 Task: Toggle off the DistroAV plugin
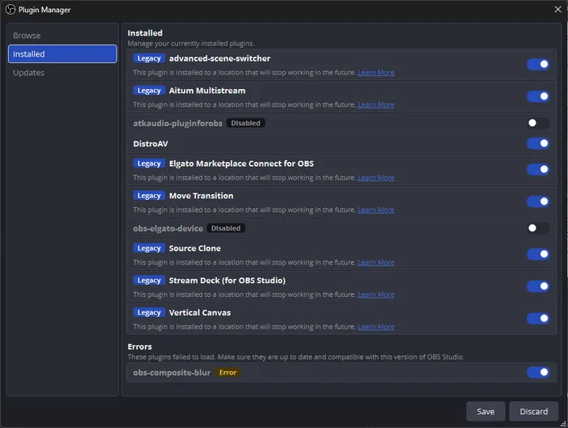538,143
